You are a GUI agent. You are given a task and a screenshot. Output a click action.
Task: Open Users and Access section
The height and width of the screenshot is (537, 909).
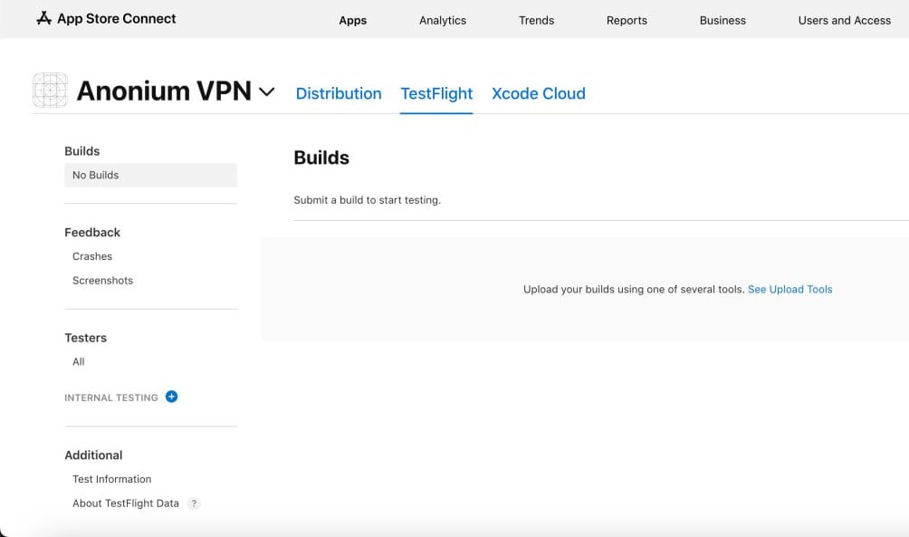(x=845, y=20)
